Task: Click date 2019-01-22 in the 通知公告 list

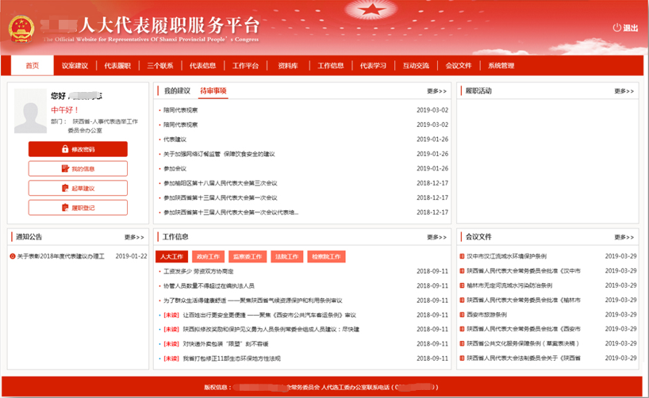Action: point(131,256)
